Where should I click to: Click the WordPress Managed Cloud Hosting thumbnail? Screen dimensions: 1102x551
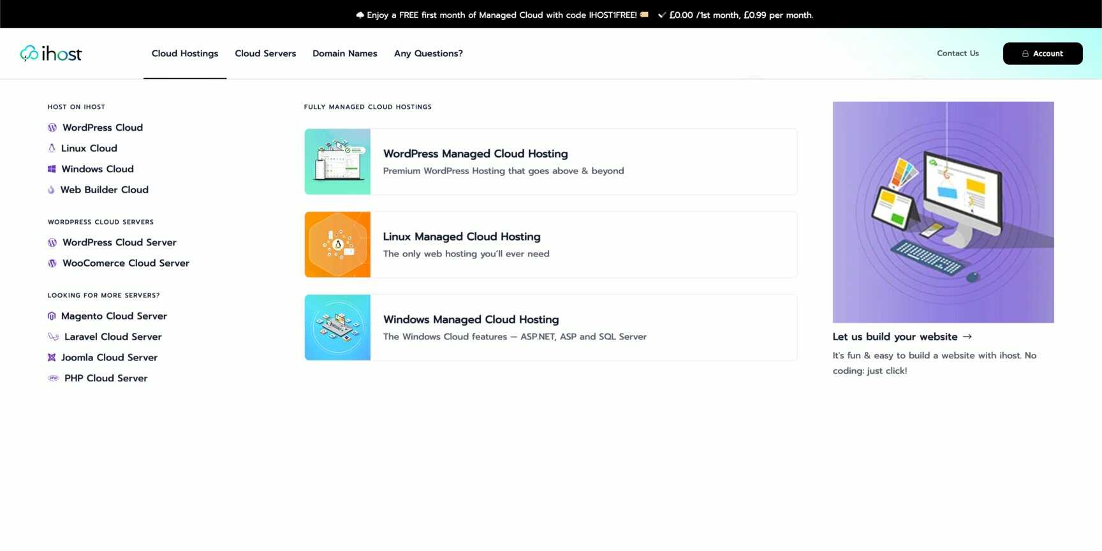[337, 162]
